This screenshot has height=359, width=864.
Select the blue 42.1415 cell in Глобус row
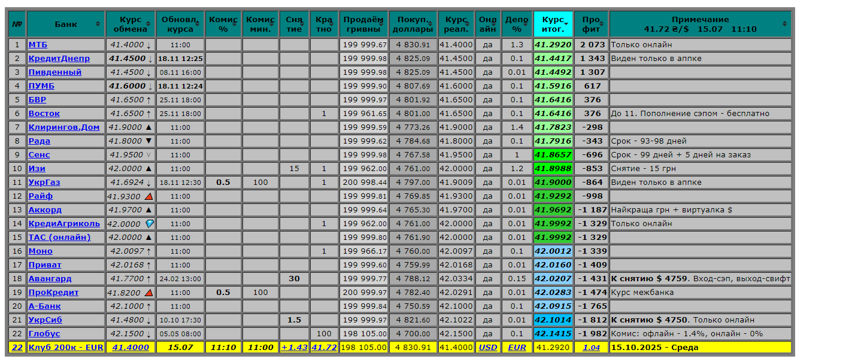tap(553, 334)
